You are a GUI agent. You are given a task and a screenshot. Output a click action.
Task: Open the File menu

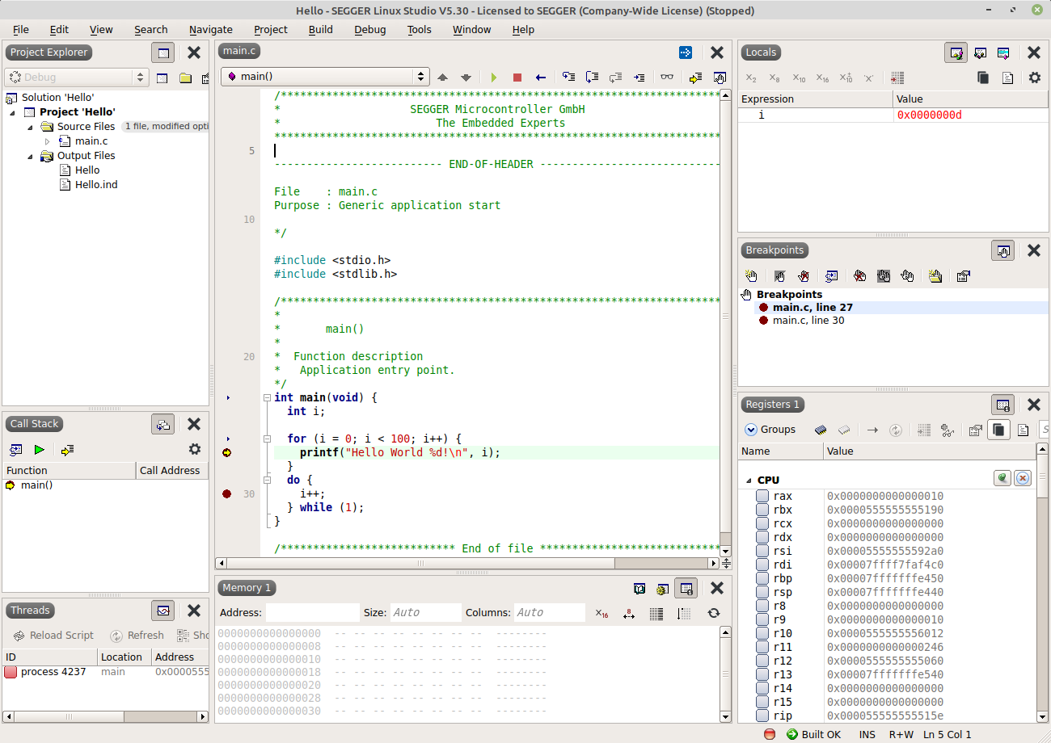[20, 29]
